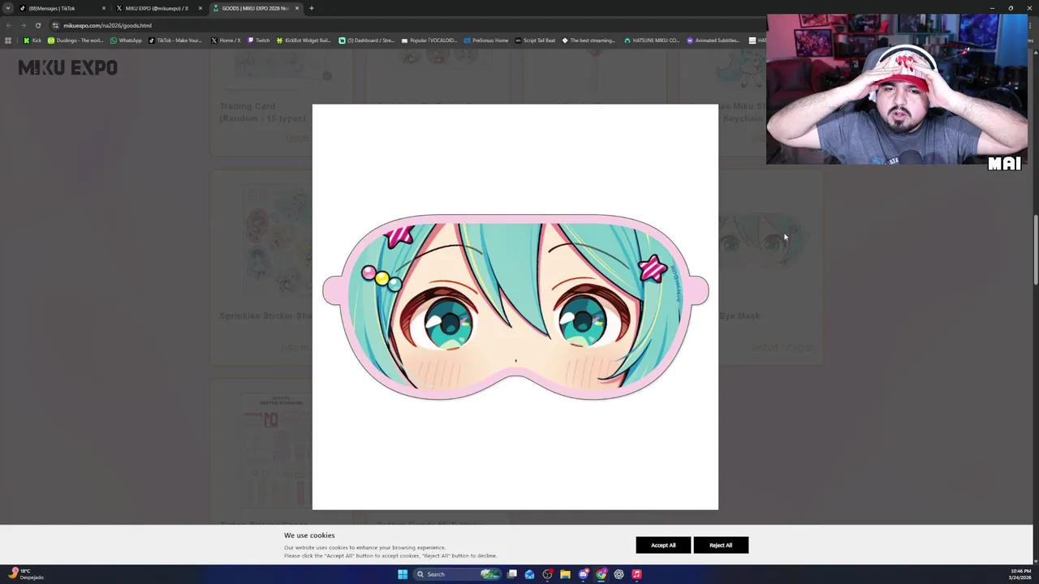Open the clock showing 10:46 PM

(1020, 574)
